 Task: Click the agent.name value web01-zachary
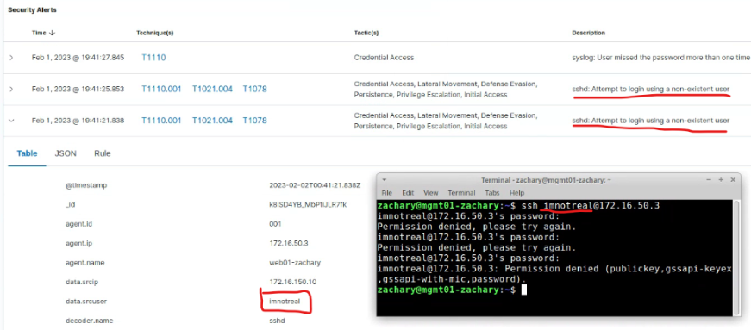click(x=295, y=263)
